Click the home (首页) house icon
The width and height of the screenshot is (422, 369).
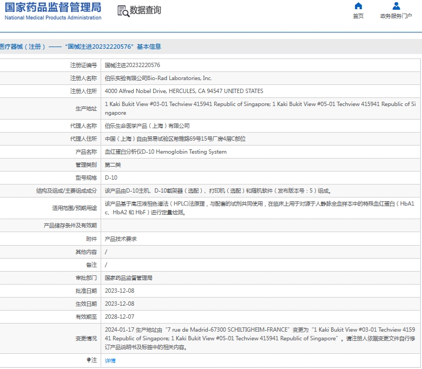tap(358, 6)
